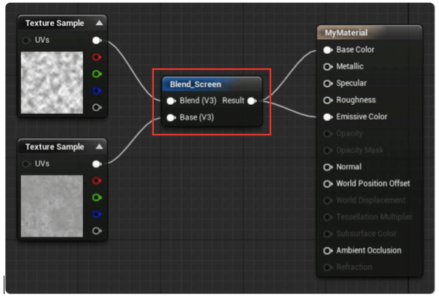Click the bottom concrete texture preview thumbnail
Viewport: 439px width, 297px height.
[52, 206]
